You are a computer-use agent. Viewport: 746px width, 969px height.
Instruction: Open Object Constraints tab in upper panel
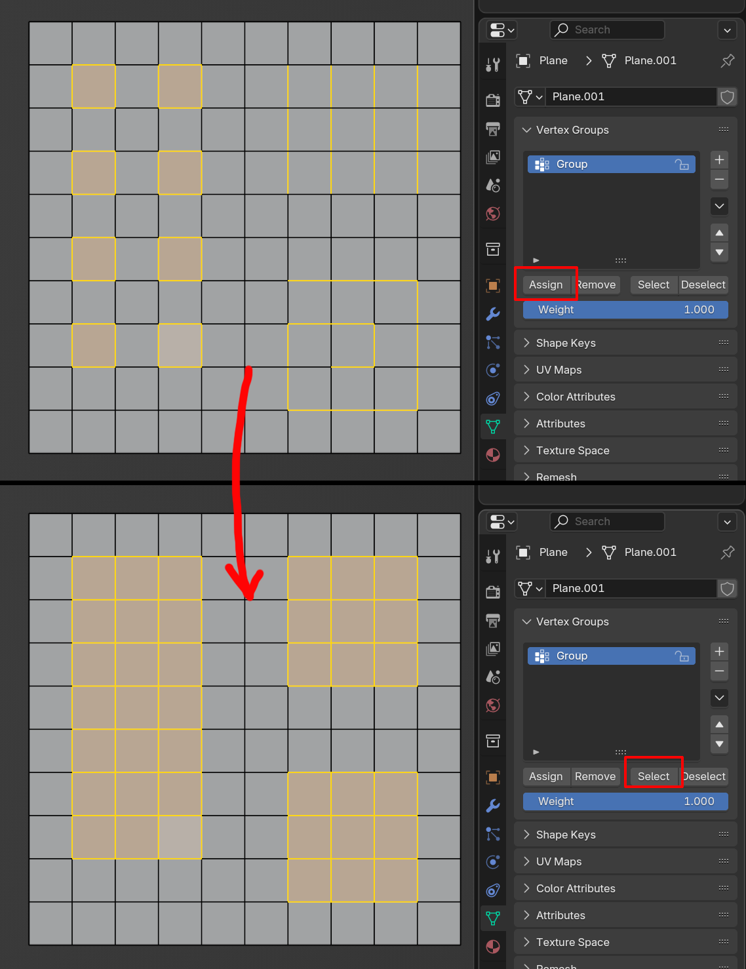pyautogui.click(x=493, y=399)
